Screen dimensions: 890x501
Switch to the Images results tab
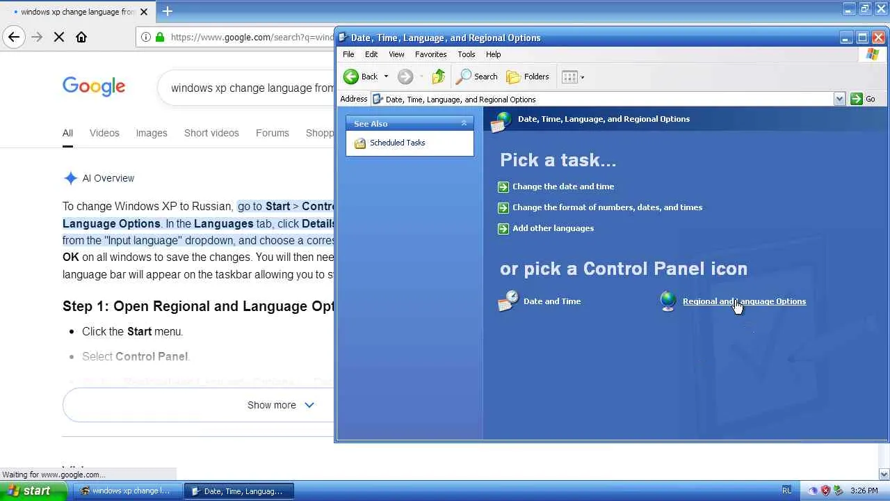tap(152, 133)
